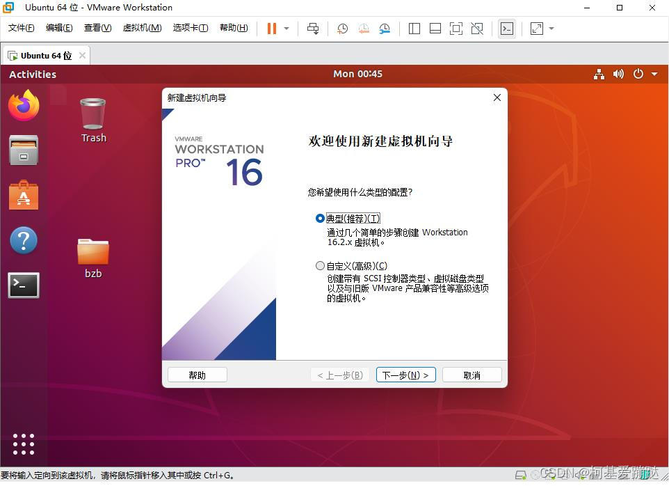669x486 pixels.
Task: Click the 取消 button
Action: (x=472, y=375)
